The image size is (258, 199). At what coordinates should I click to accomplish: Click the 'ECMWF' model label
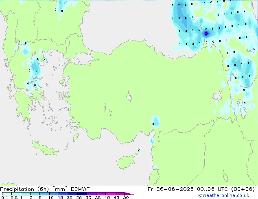(80, 189)
